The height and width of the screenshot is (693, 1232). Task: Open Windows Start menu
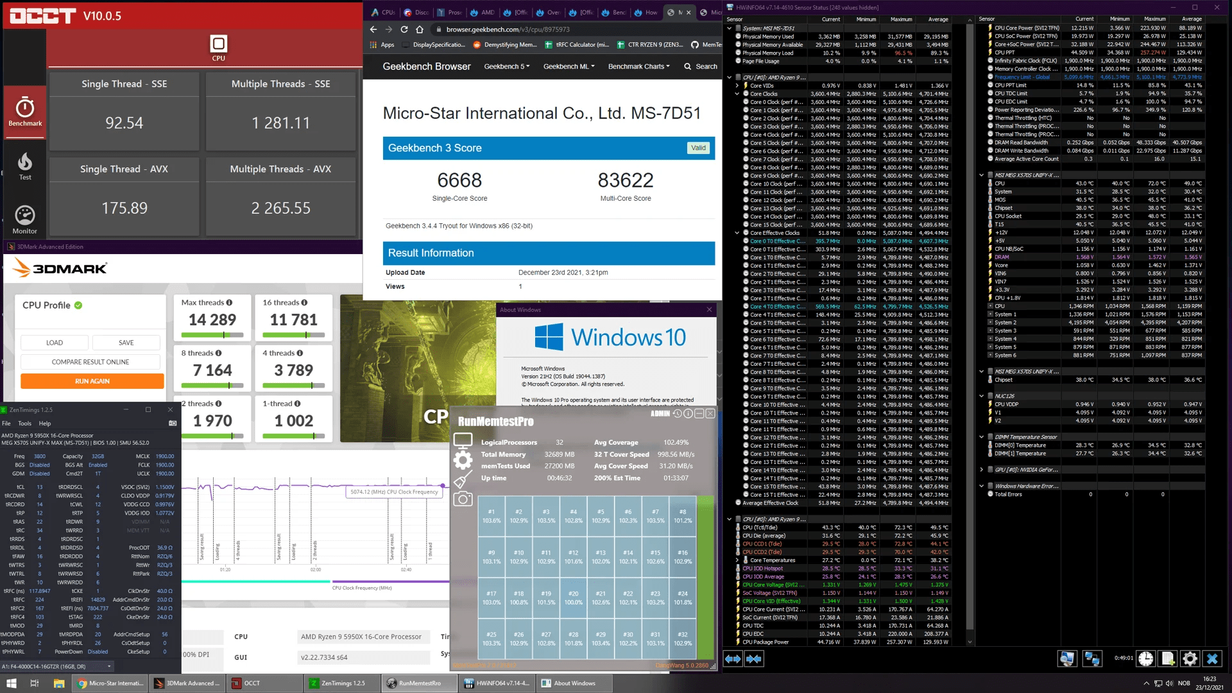11,683
